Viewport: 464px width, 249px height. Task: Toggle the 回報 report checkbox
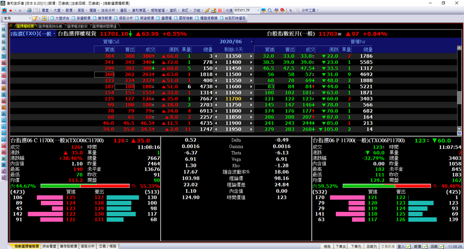click(x=441, y=246)
